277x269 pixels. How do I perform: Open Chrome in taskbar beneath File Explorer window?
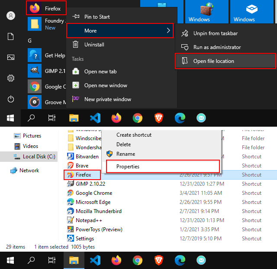138,260
